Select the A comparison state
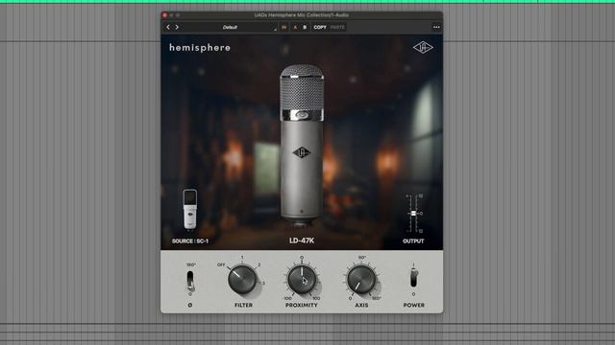This screenshot has width=615, height=345. (295, 27)
